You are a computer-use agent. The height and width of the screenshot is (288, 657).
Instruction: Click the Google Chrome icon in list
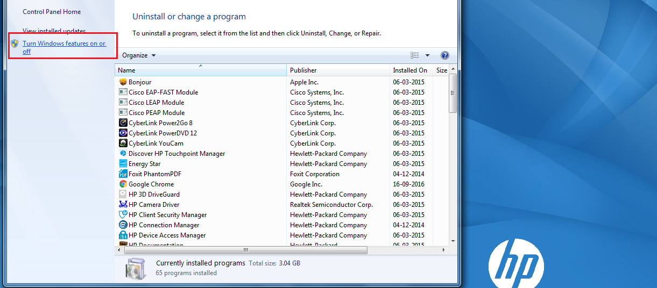(x=123, y=184)
